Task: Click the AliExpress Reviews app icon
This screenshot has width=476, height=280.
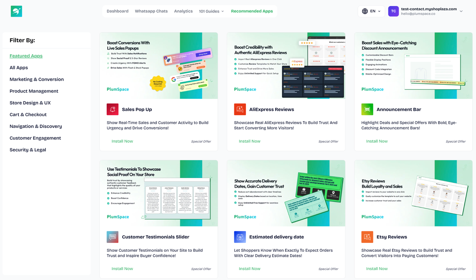Action: point(240,109)
